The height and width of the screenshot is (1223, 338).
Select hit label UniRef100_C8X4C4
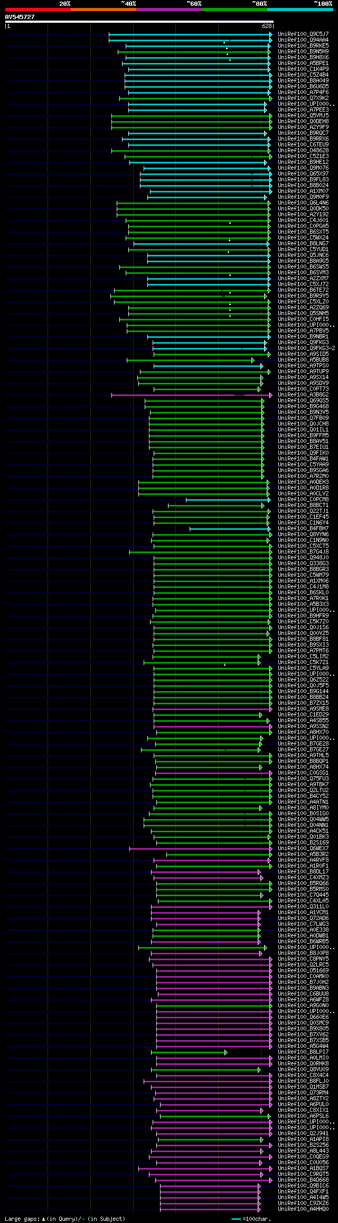click(x=303, y=1075)
